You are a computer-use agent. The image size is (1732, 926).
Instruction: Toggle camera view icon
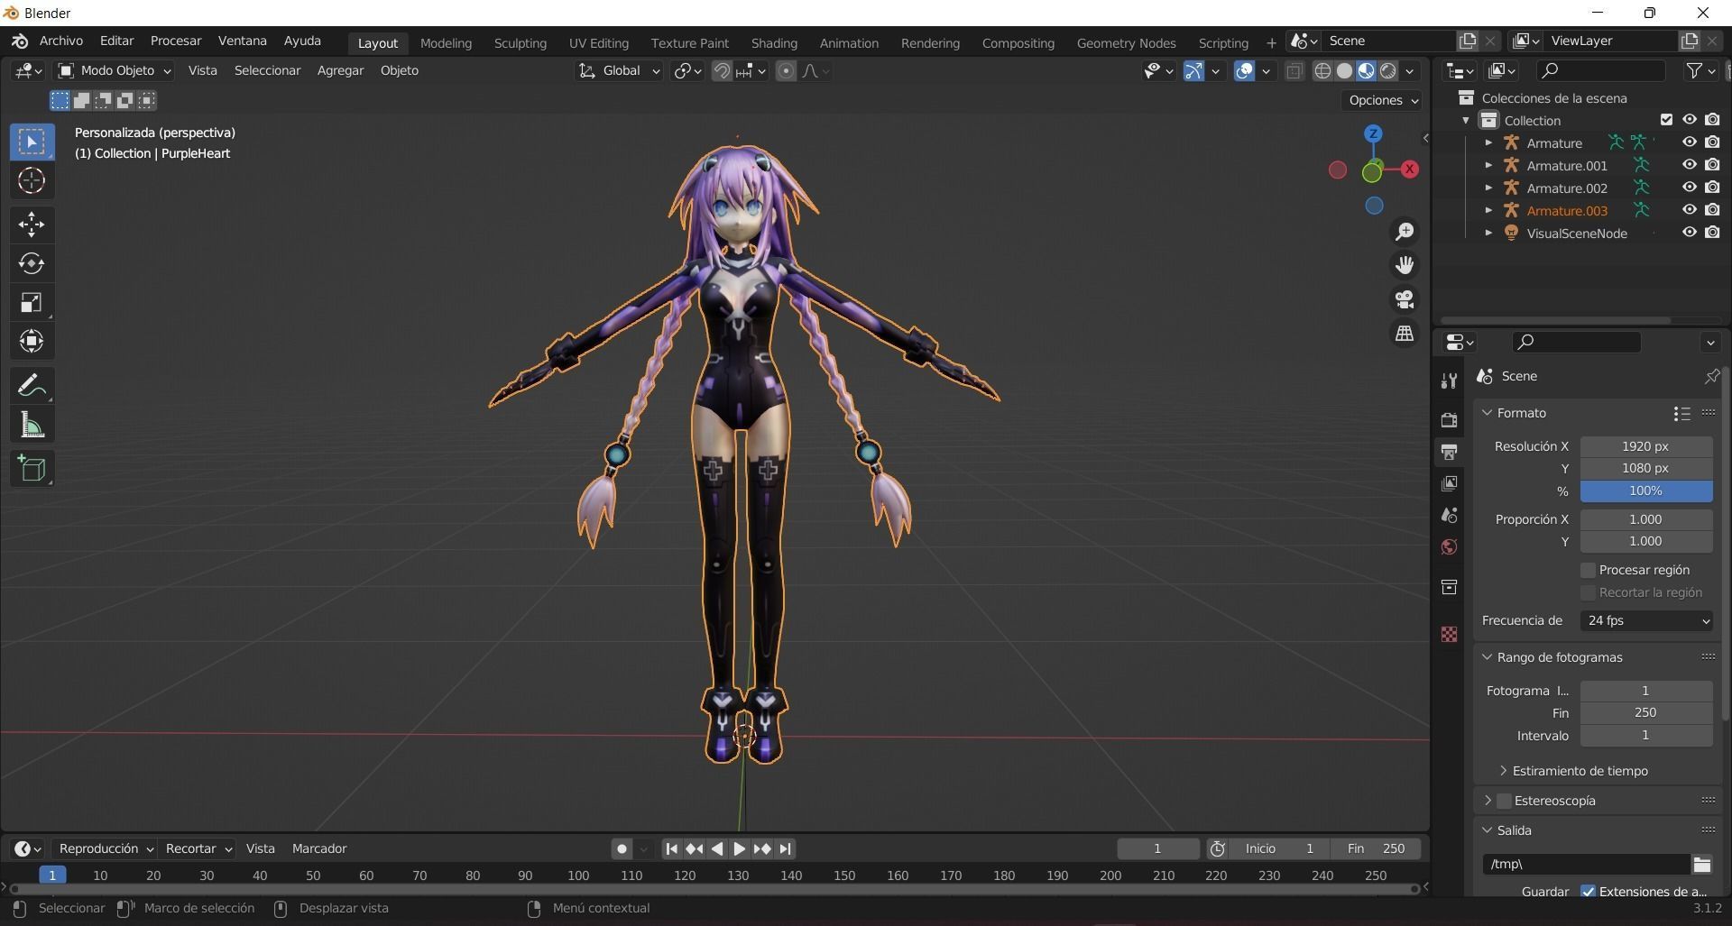(1405, 299)
